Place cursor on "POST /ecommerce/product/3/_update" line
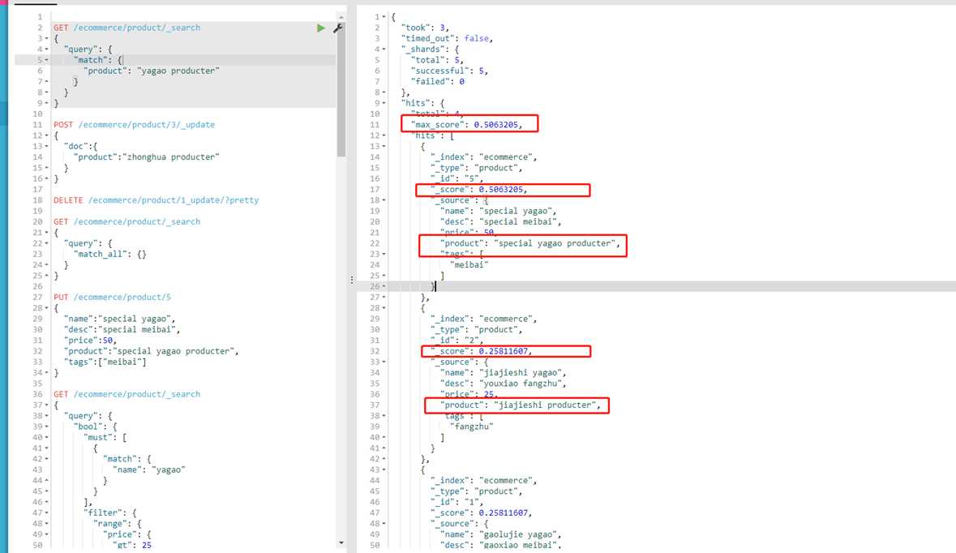The height and width of the screenshot is (553, 956). click(134, 125)
